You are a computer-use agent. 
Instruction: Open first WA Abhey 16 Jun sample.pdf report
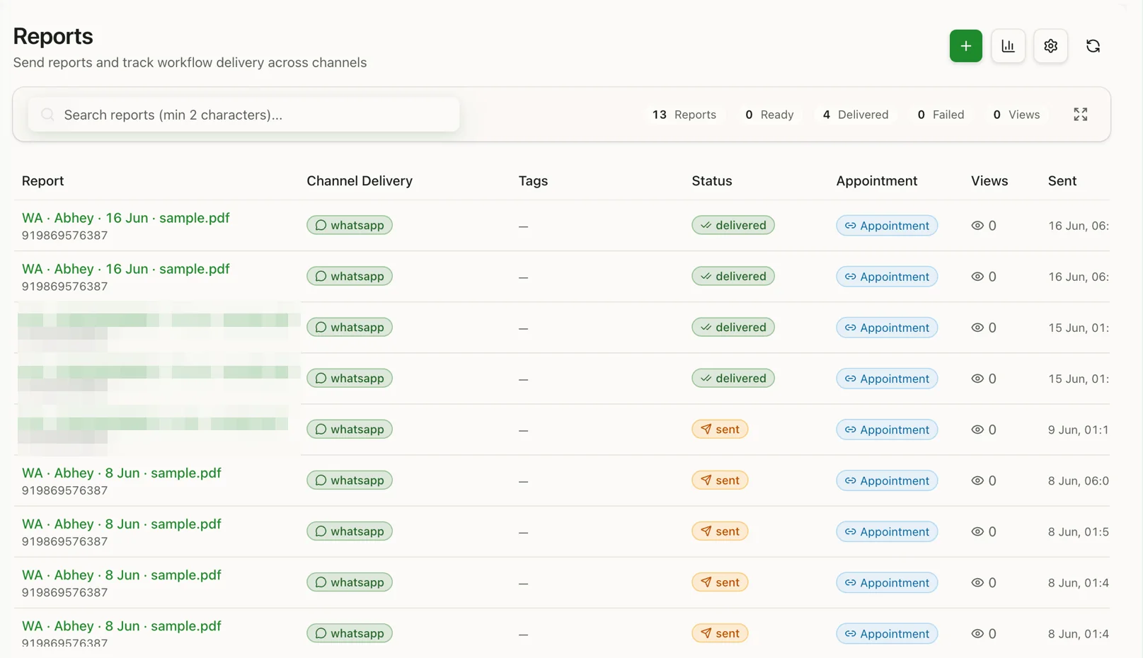tap(125, 218)
